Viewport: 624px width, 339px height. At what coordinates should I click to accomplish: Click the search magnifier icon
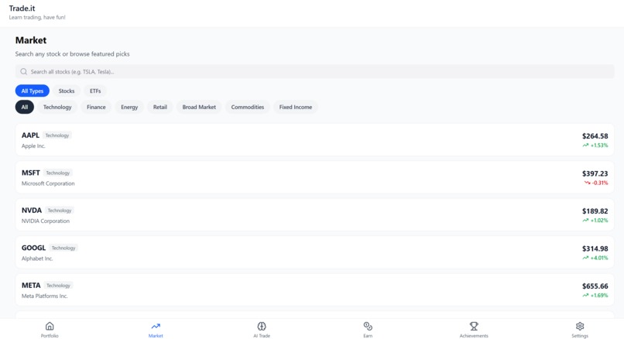pos(23,72)
